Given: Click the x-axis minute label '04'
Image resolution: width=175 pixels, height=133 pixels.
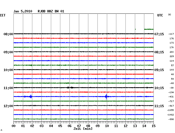Looking at the screenshot, I should point(51,126).
